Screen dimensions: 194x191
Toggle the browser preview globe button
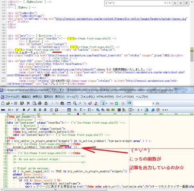pyautogui.click(x=129, y=103)
